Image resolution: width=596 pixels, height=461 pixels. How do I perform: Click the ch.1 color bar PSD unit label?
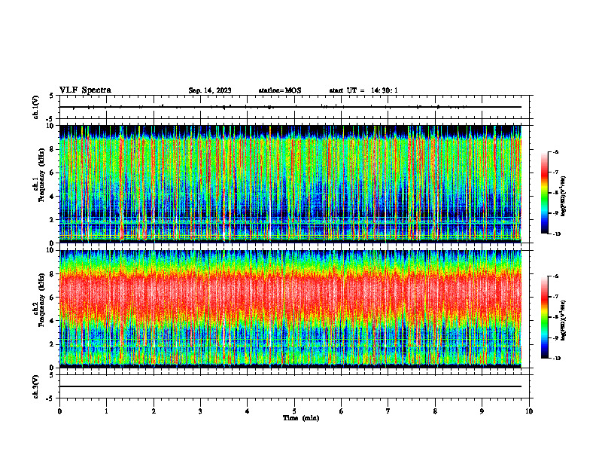pos(564,197)
